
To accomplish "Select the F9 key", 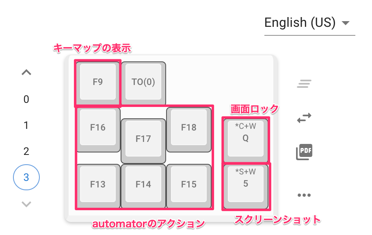I will click(x=98, y=83).
